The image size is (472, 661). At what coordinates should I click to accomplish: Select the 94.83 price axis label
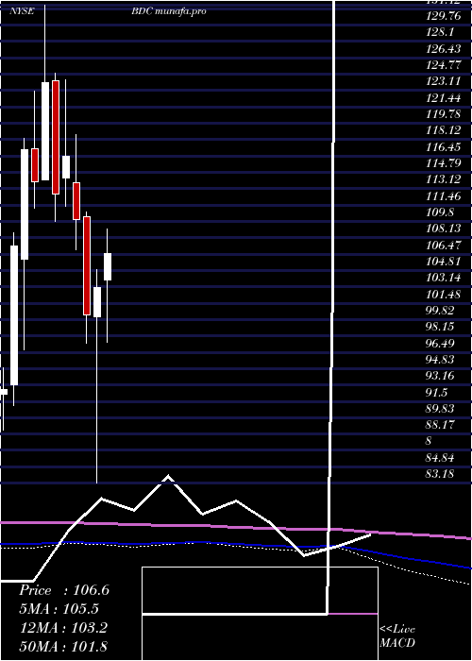(x=440, y=359)
